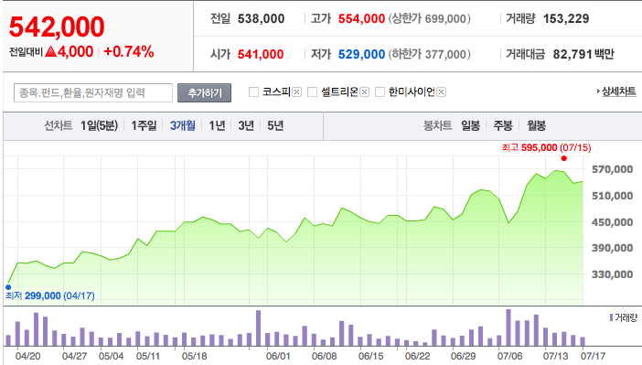
Task: Click the blue 최저 299,000 low marker
Action: point(8,287)
